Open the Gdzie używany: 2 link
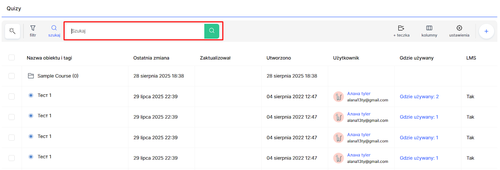The height and width of the screenshot is (170, 500). 419,97
